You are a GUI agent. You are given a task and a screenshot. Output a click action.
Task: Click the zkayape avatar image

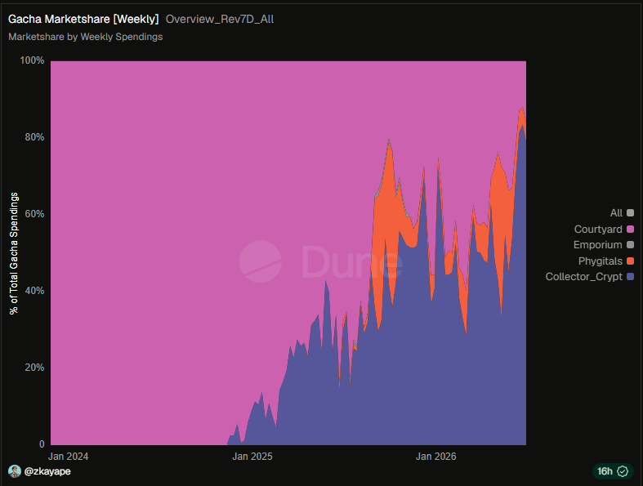[x=15, y=471]
